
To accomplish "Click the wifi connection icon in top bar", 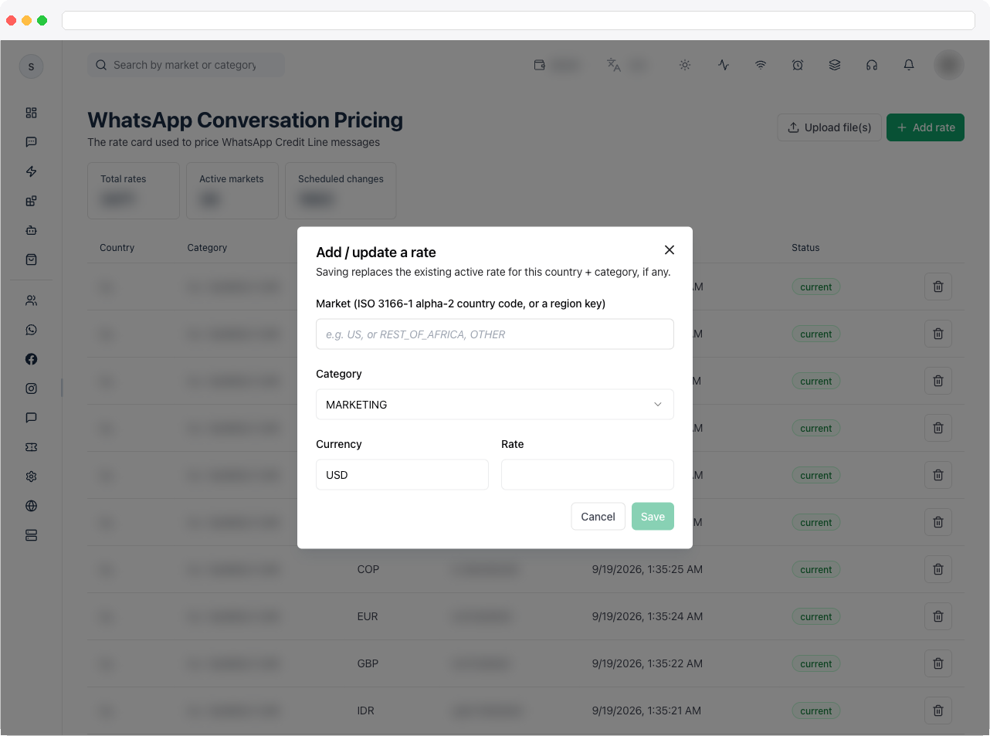I will (x=761, y=65).
